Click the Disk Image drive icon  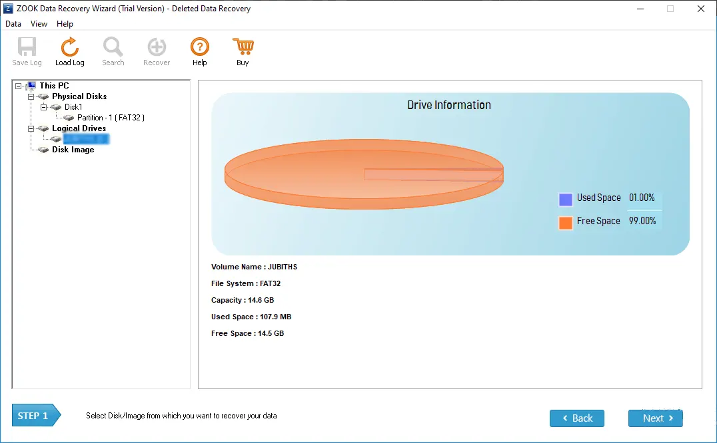tap(43, 150)
